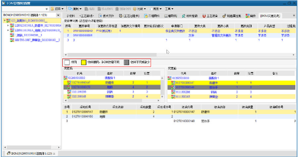Click the icon of the 0111300295 tree item
Viewport: 298px width, 157px height.
point(12,35)
